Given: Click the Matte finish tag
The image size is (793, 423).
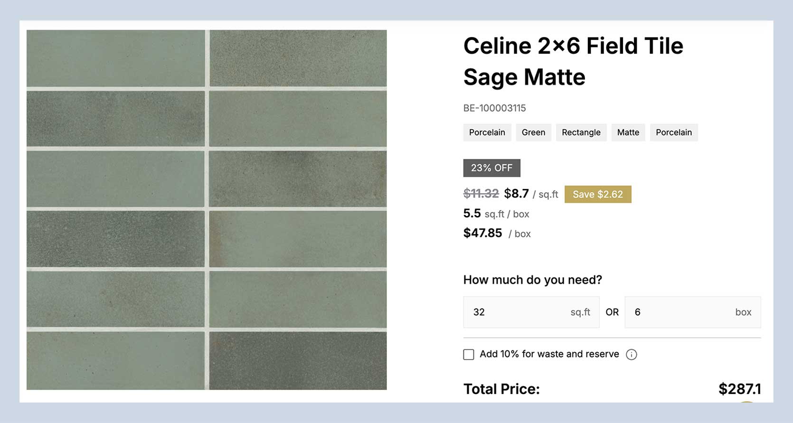Looking at the screenshot, I should point(628,132).
